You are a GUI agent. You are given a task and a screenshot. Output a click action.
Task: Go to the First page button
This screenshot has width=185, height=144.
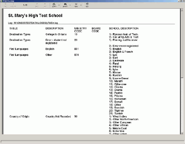pos(5,5)
